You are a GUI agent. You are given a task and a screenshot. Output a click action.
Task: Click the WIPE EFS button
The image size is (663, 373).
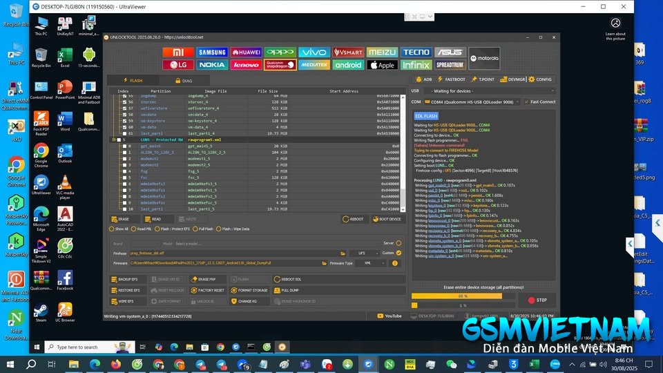pyautogui.click(x=127, y=302)
